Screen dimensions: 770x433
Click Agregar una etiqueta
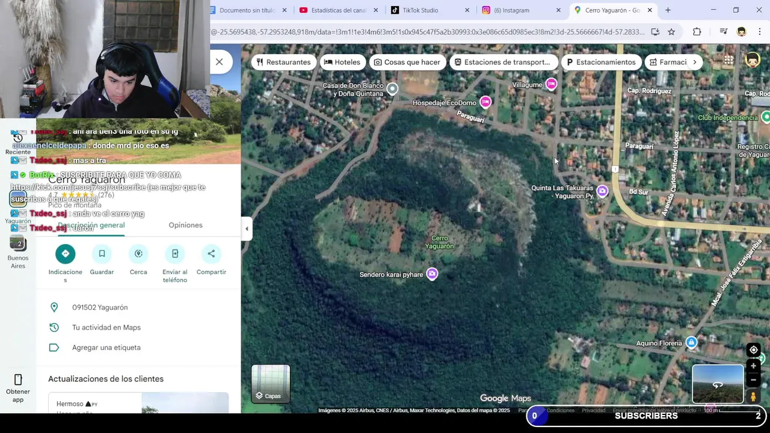(x=106, y=348)
